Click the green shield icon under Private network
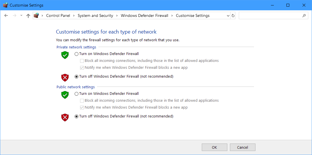This screenshot has height=155, width=312. click(x=65, y=55)
